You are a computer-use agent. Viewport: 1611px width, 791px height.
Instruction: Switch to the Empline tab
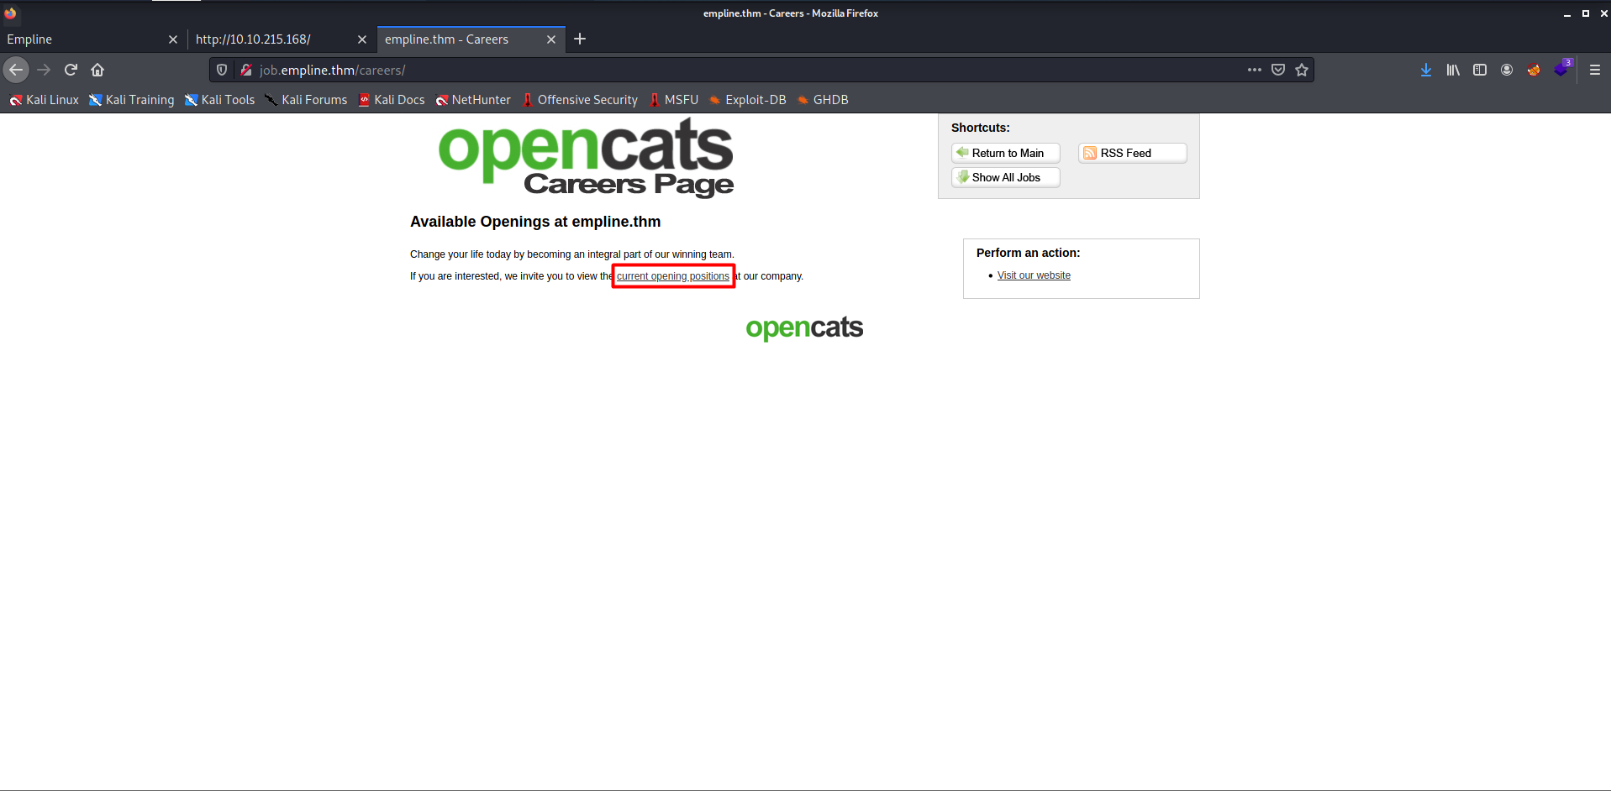[84, 39]
